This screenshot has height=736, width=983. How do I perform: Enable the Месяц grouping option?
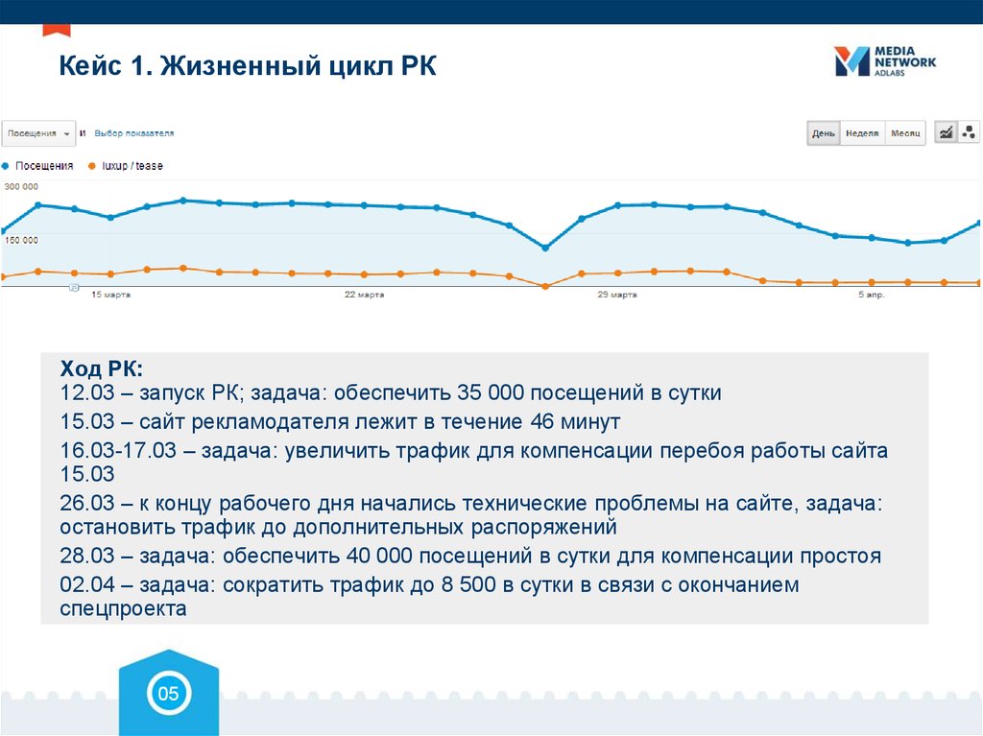903,133
